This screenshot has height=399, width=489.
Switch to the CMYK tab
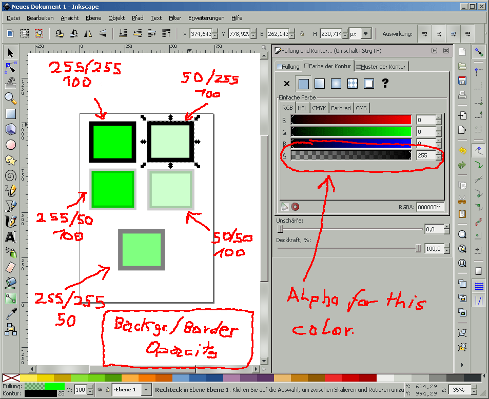point(319,108)
